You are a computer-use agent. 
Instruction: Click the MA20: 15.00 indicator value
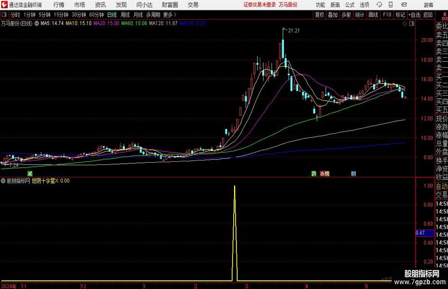[x=106, y=23]
